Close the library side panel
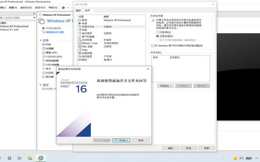260x162 pixels. point(34,13)
